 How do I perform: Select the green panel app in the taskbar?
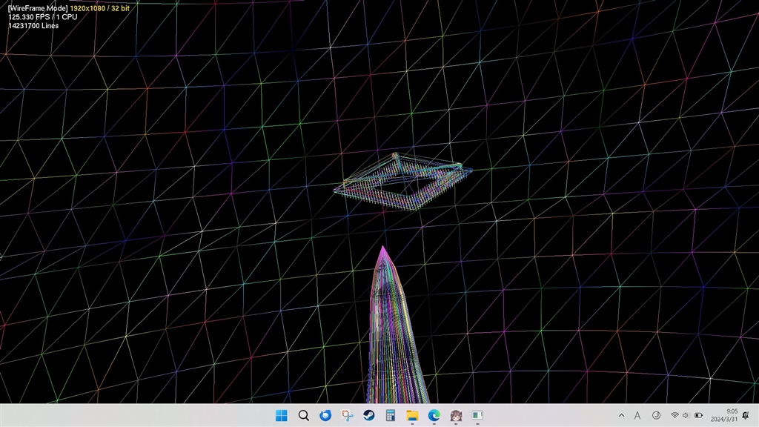click(478, 415)
